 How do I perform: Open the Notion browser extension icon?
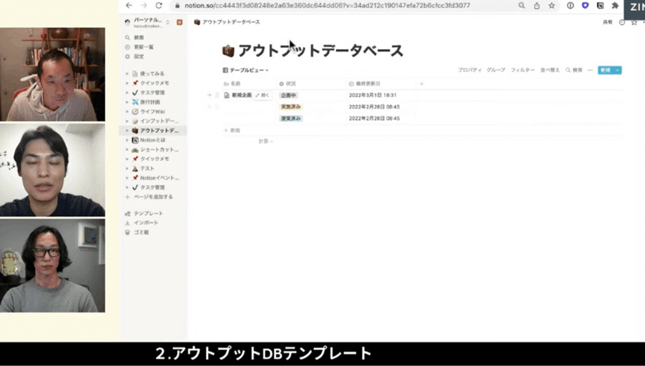point(599,5)
